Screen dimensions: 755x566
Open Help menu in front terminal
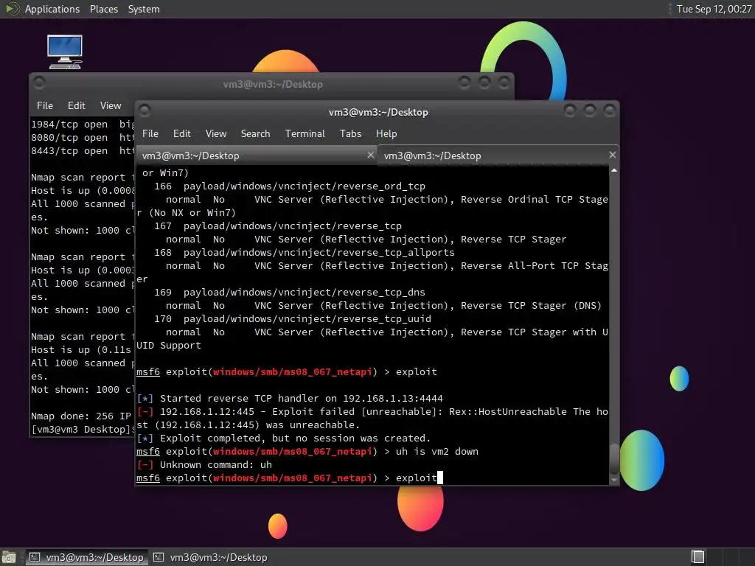coord(386,134)
